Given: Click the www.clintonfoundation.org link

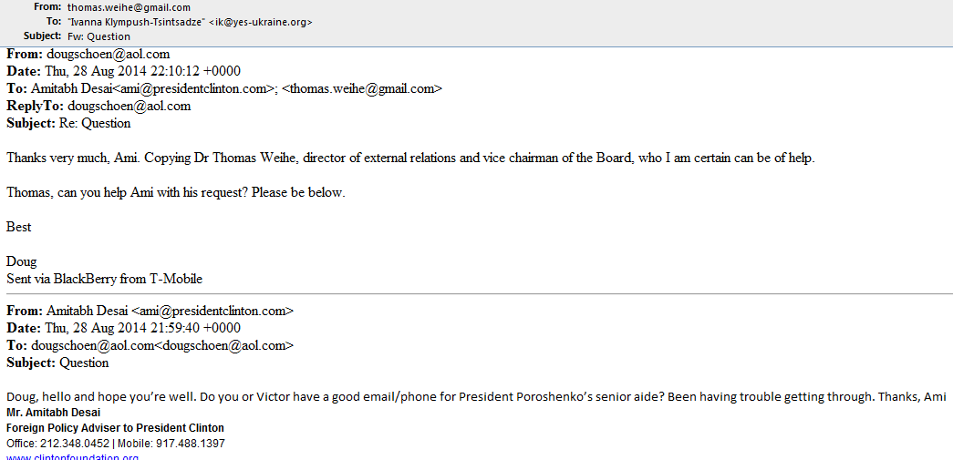Looking at the screenshot, I should tap(72, 456).
